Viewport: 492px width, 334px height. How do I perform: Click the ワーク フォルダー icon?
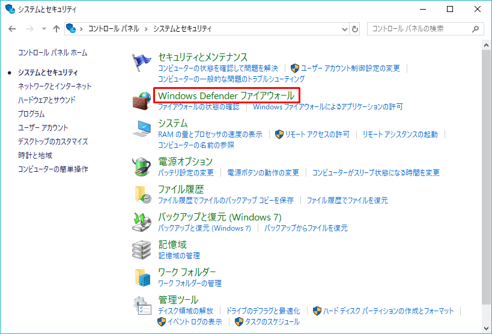(x=143, y=278)
